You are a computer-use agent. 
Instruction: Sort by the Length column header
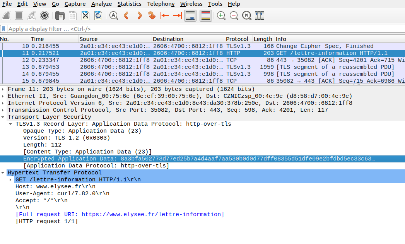(264, 39)
